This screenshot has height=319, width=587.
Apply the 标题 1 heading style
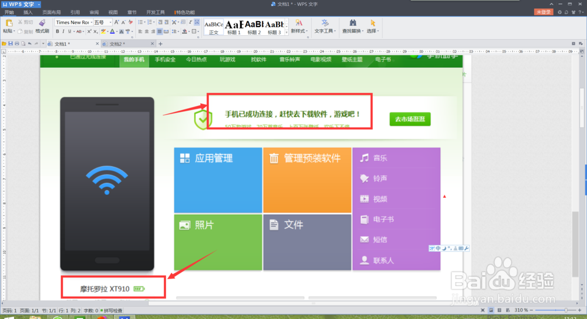(x=234, y=27)
